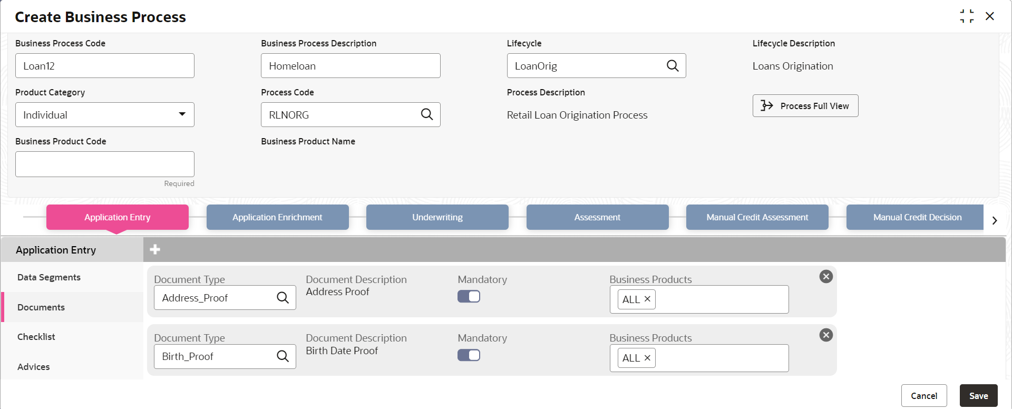Open search for Birth_Proof document type
This screenshot has width=1012, height=409.
click(283, 356)
